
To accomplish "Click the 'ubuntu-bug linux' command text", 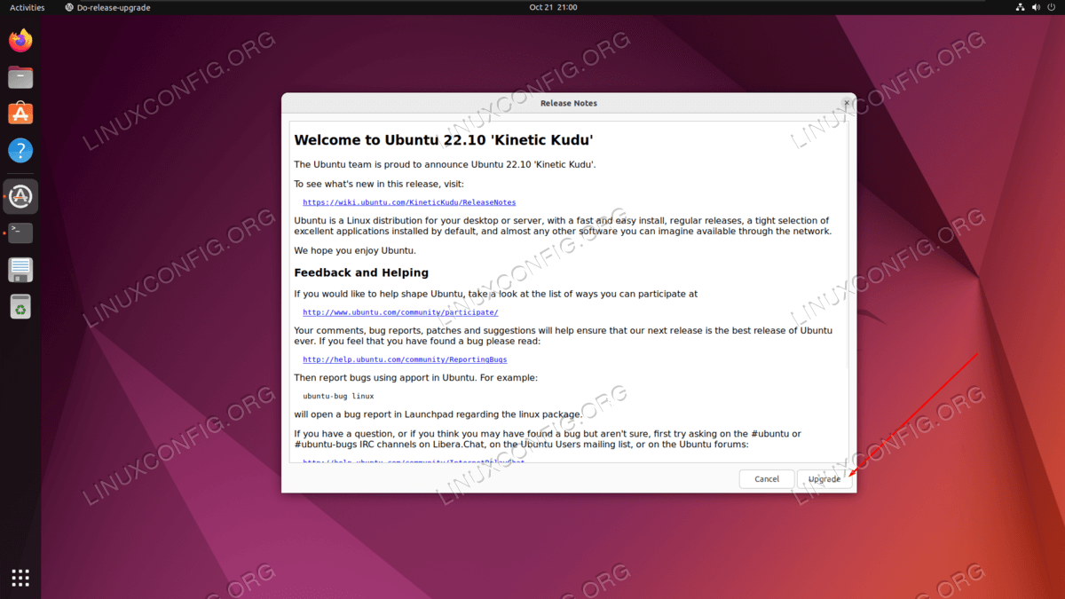I will pos(338,396).
